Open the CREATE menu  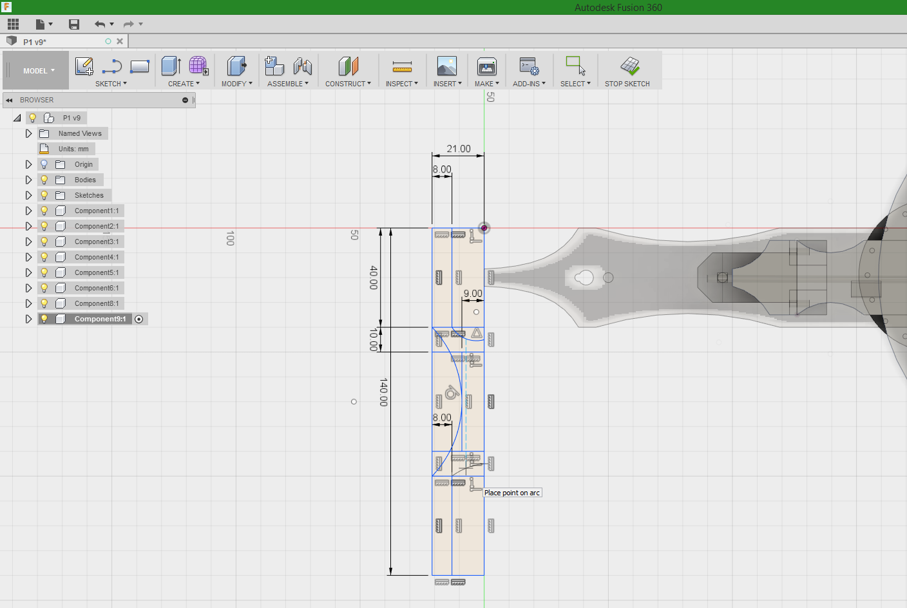(x=184, y=84)
